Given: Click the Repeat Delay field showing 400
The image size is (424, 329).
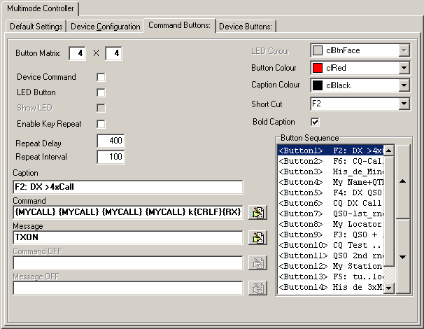Looking at the screenshot, I should (111, 141).
